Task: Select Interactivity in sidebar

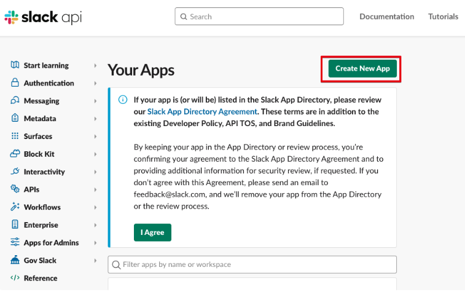Action: pos(44,172)
